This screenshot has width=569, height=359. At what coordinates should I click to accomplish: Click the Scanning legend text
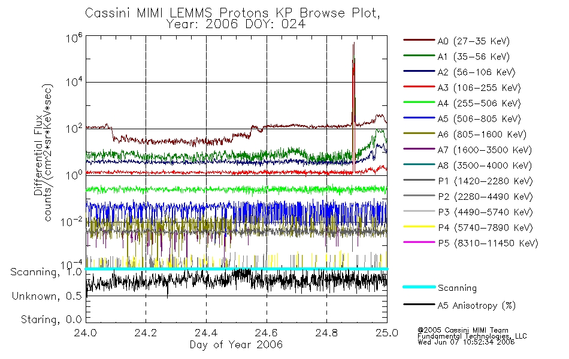[457, 288]
